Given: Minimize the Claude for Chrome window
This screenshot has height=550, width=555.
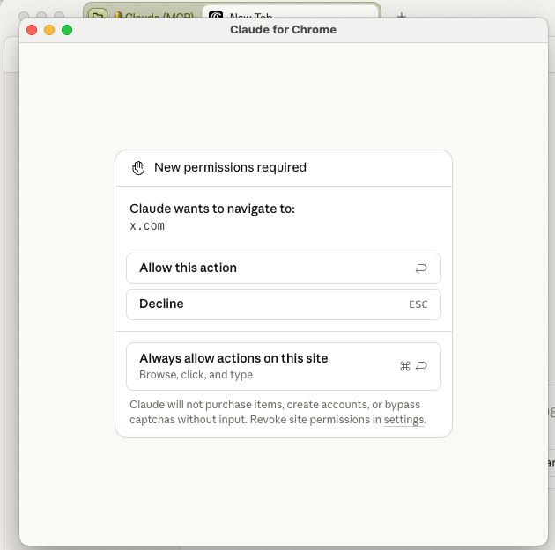Looking at the screenshot, I should pyautogui.click(x=49, y=30).
